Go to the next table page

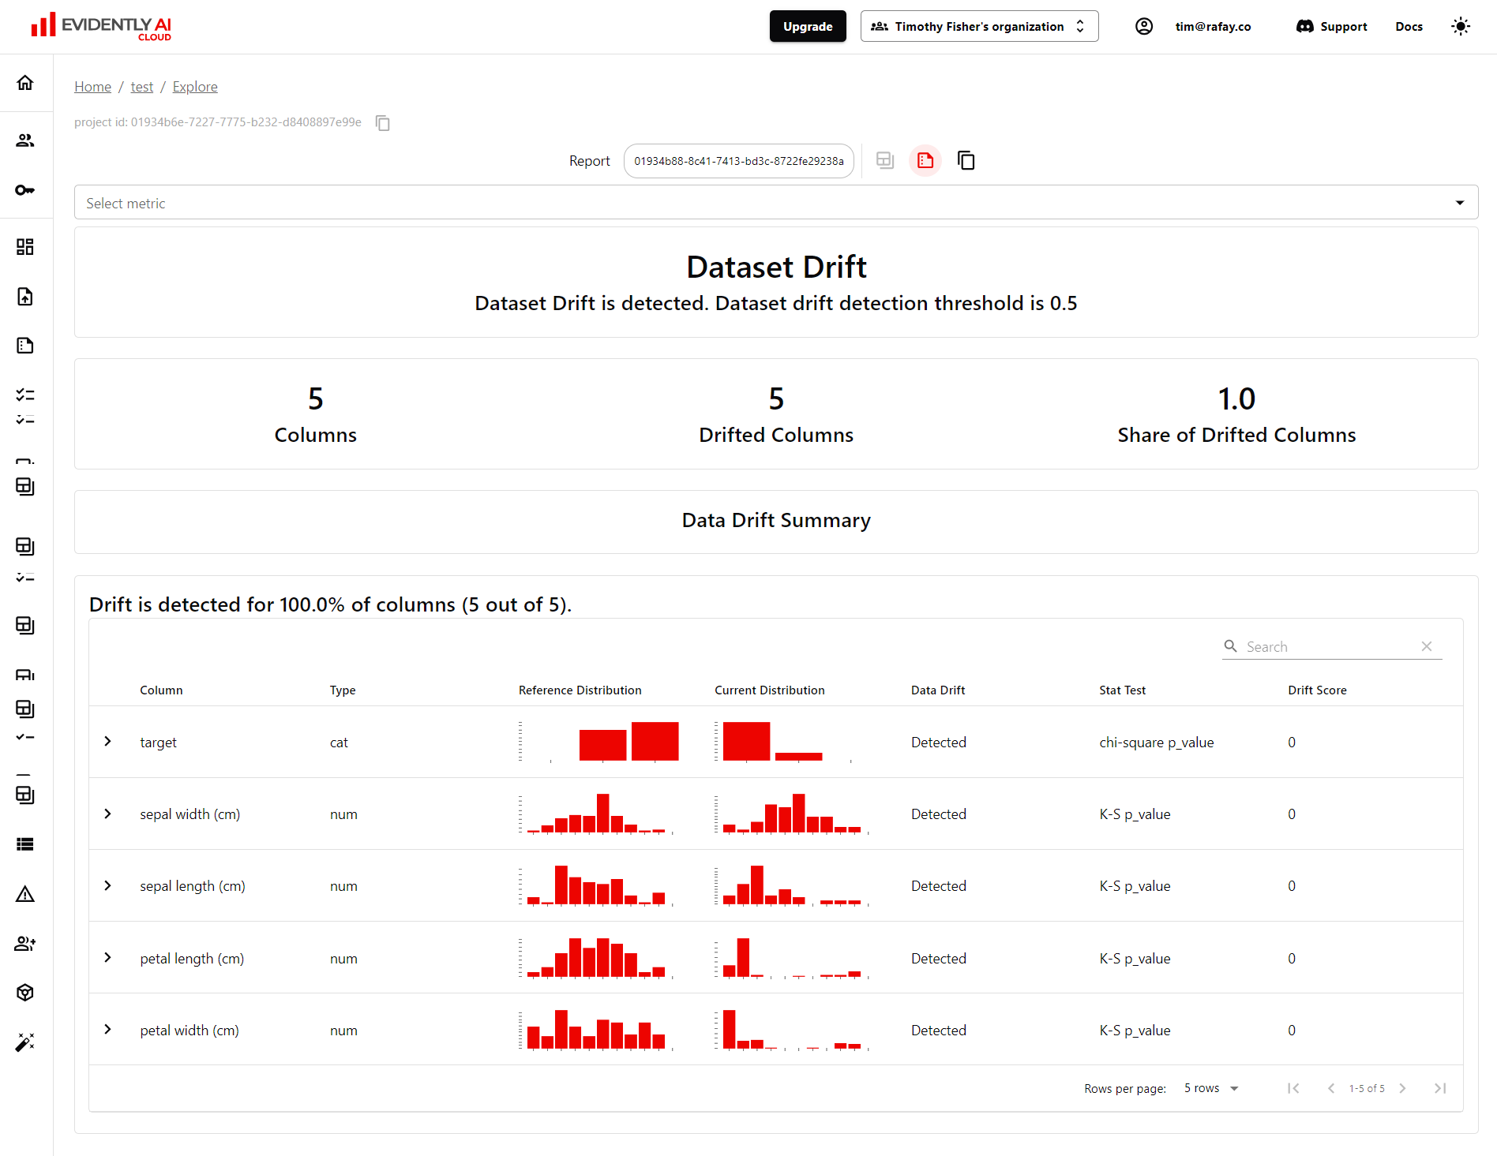click(1402, 1088)
